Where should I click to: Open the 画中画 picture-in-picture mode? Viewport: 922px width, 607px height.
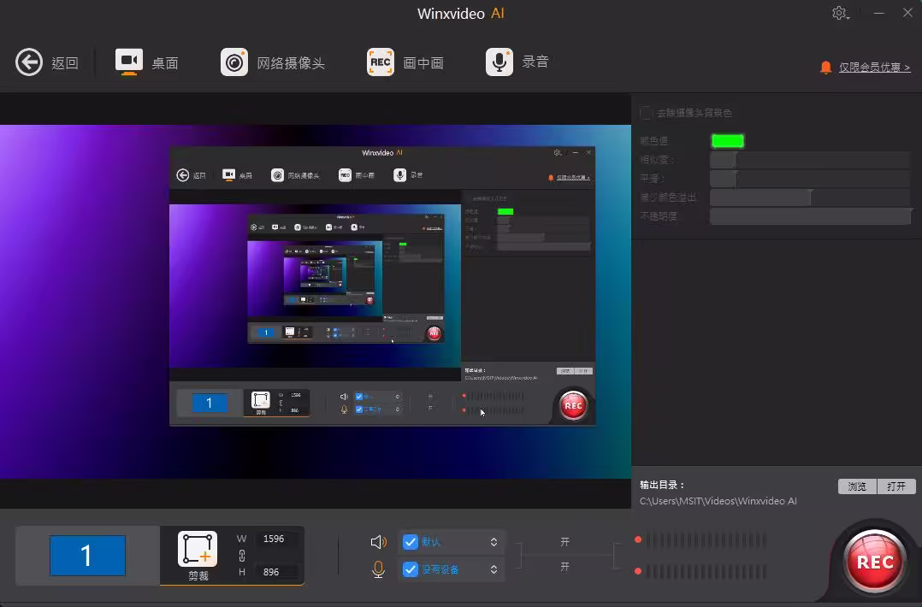405,62
